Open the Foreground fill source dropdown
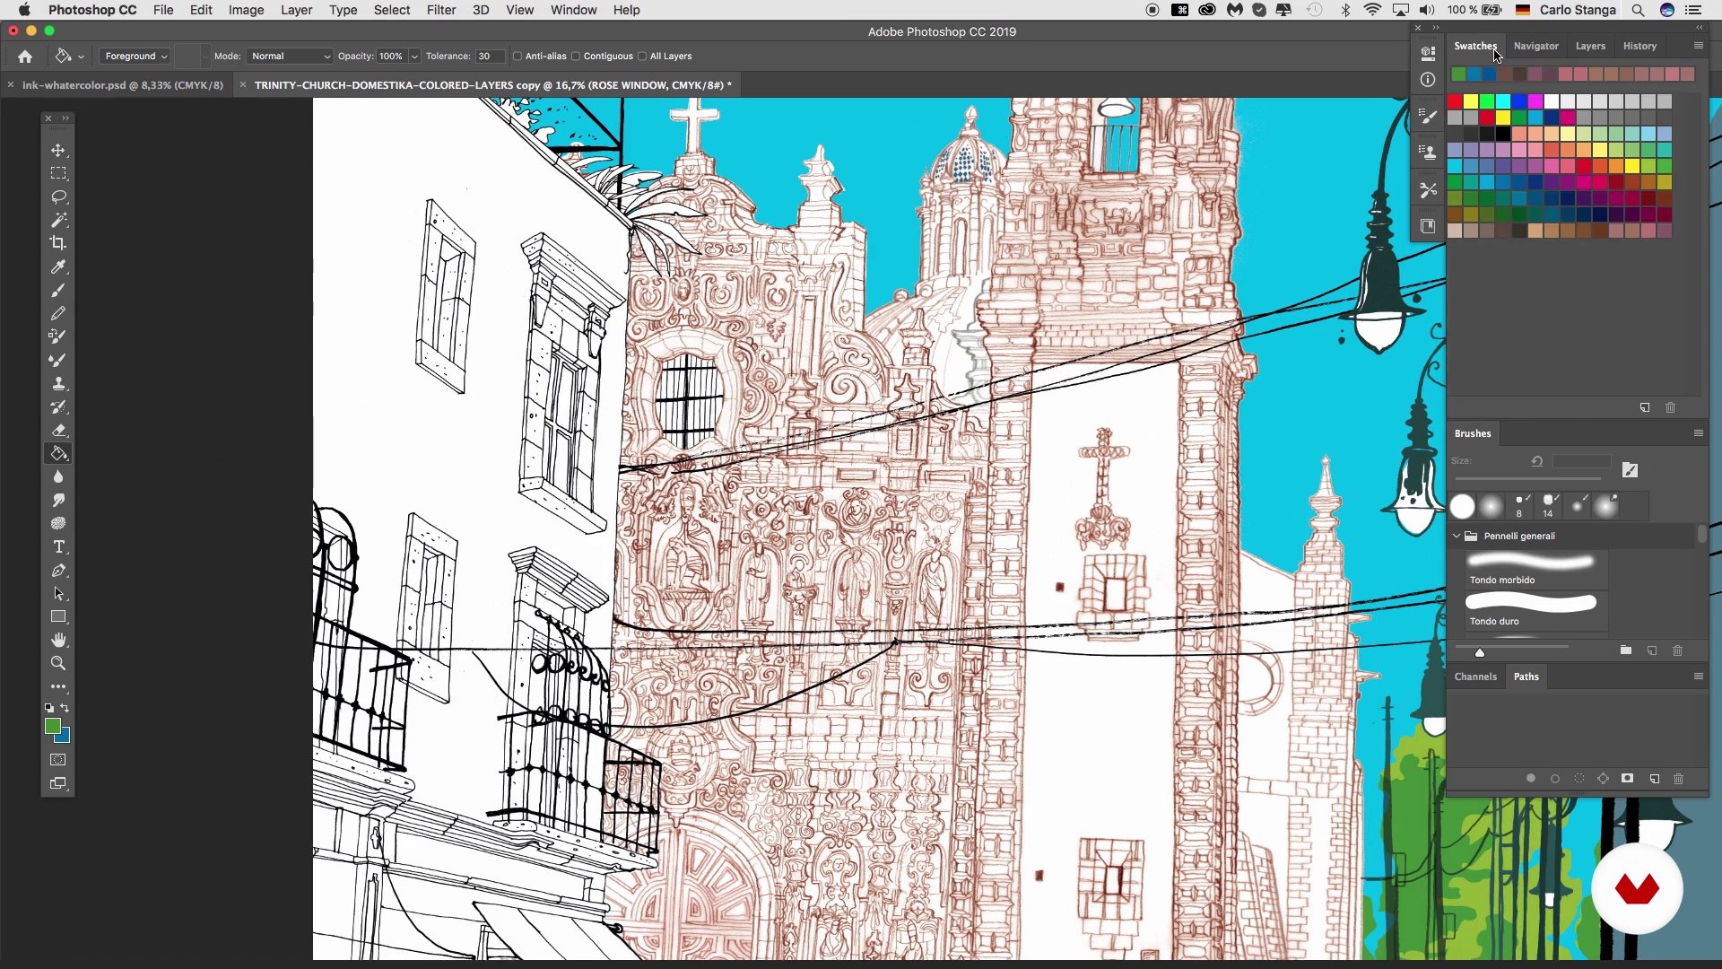 (135, 57)
